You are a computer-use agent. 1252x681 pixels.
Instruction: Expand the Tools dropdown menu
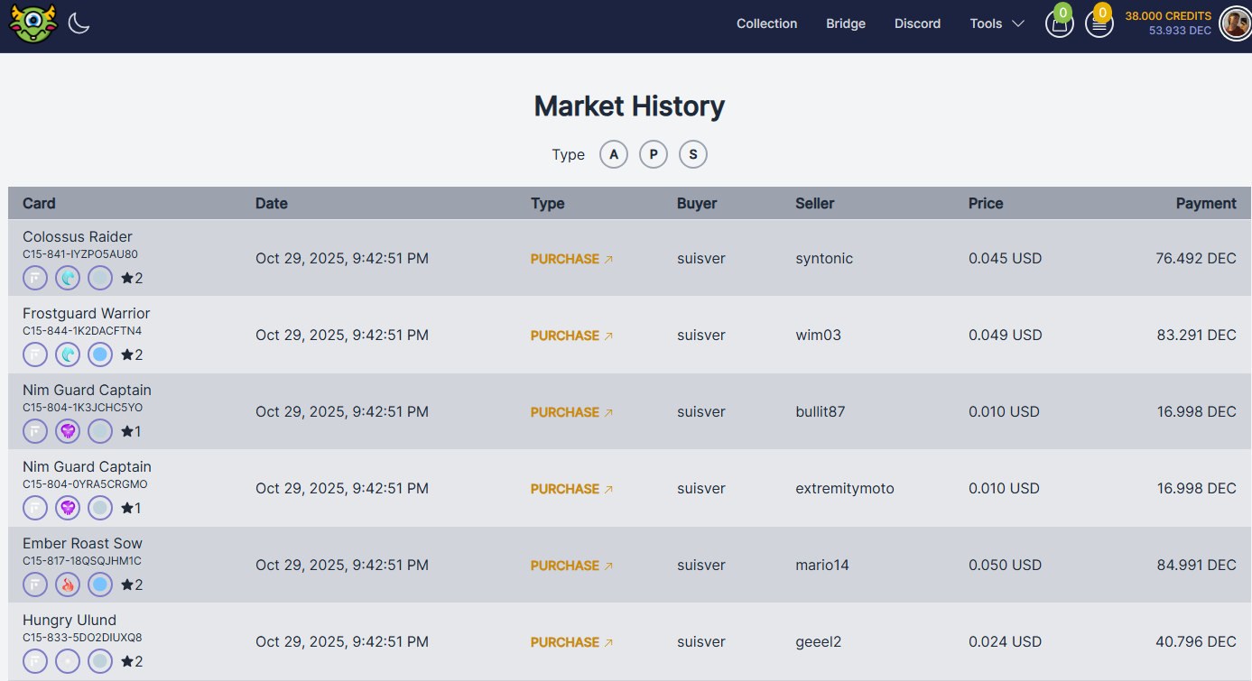coord(997,23)
